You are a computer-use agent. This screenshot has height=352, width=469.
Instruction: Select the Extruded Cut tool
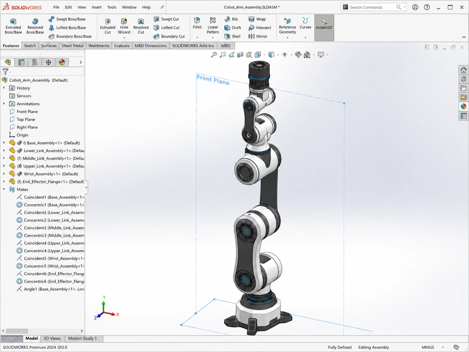click(x=108, y=26)
